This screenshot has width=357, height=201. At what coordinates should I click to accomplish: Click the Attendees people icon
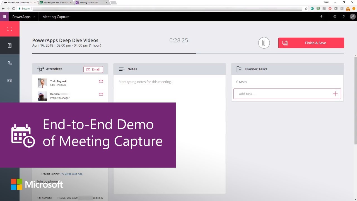41,69
